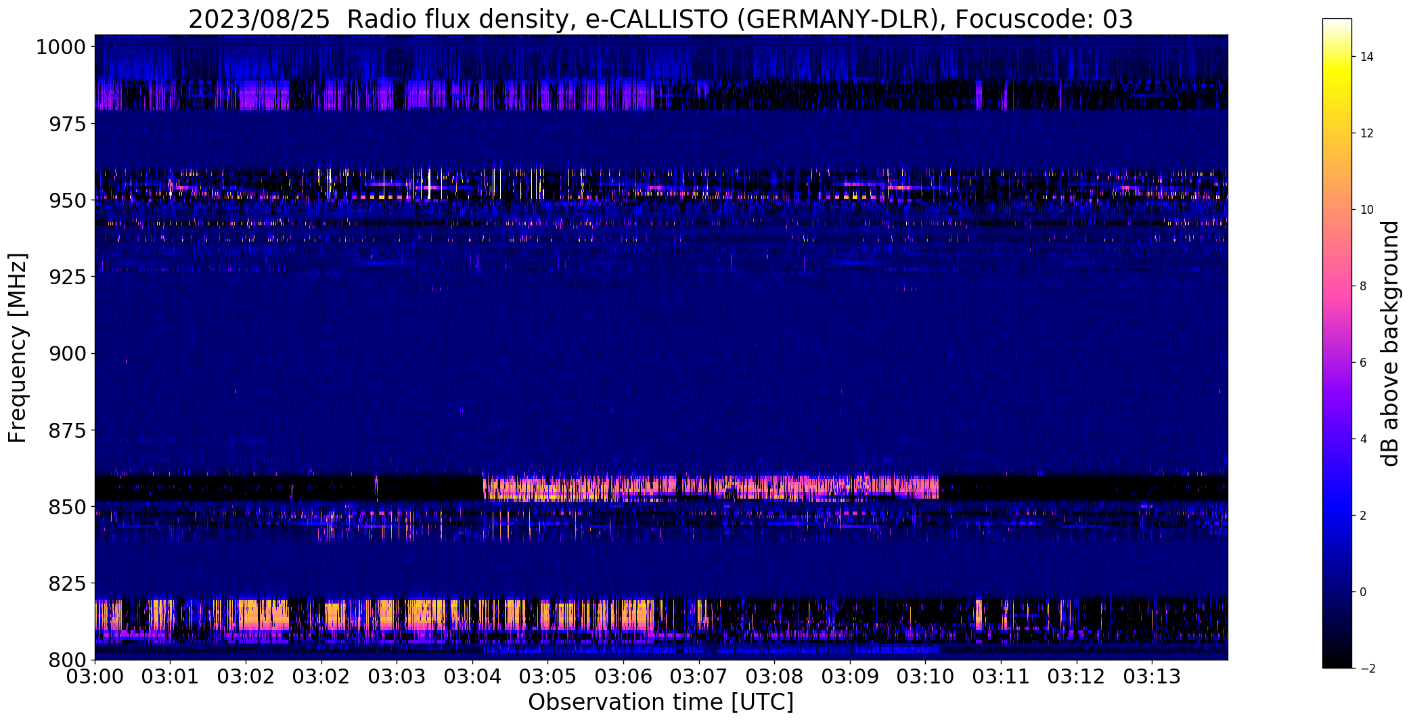Click the colorbar tick value 14
The width and height of the screenshot is (1411, 722).
point(1367,57)
